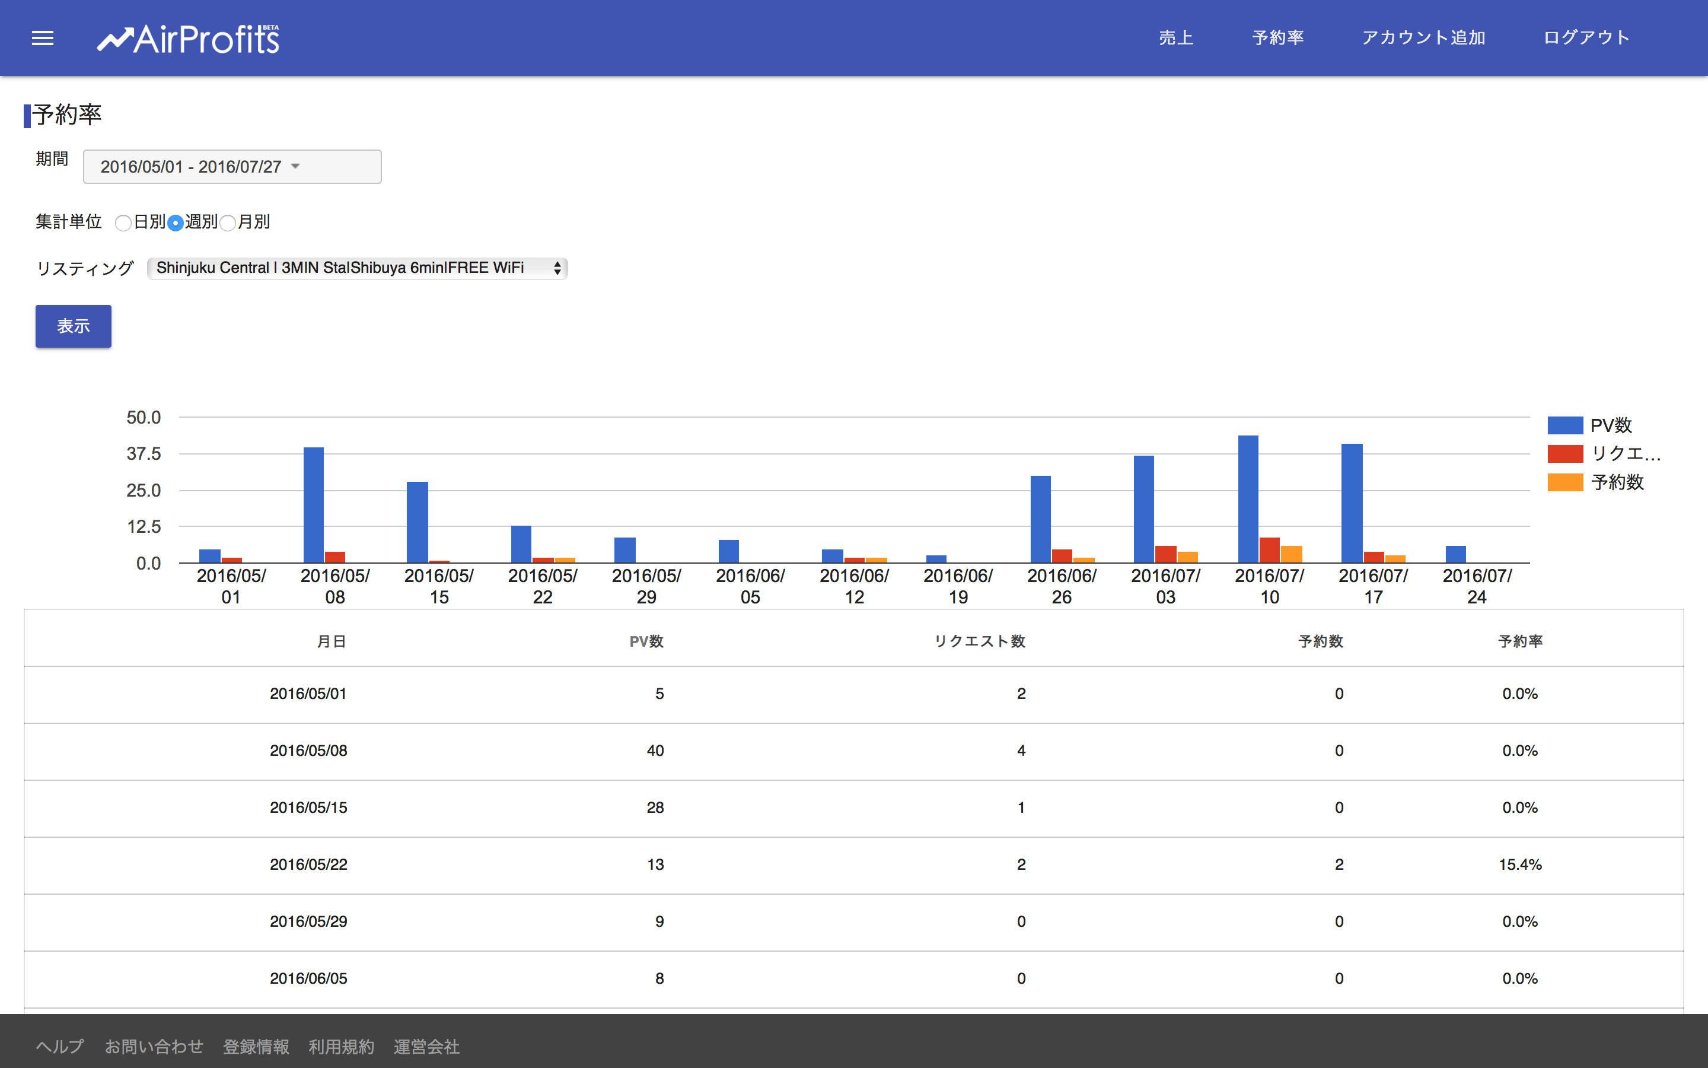
Task: Select the 日別 radio button
Action: point(123,223)
